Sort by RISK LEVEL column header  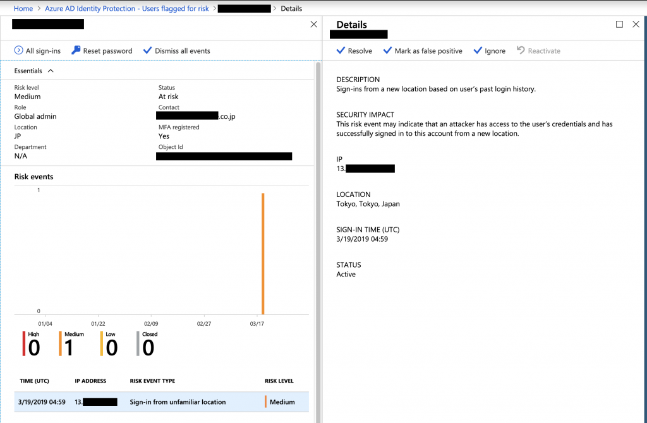click(x=279, y=381)
